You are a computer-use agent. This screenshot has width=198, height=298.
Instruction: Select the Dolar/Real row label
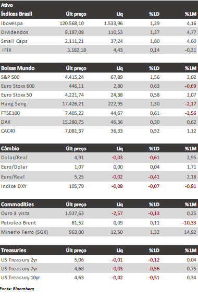click(x=14, y=158)
